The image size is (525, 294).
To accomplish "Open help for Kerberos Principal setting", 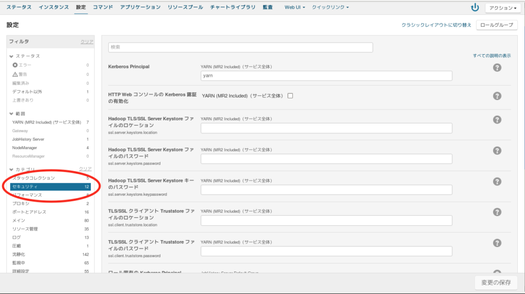I will pyautogui.click(x=497, y=68).
